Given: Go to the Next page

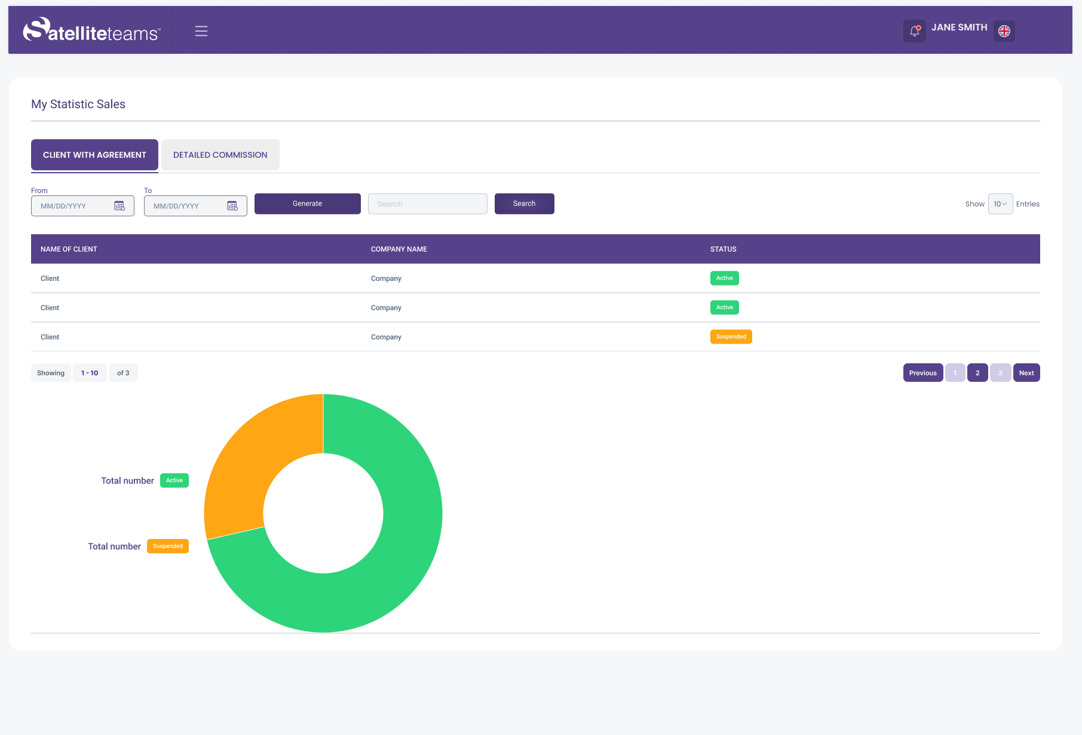Looking at the screenshot, I should pos(1026,373).
